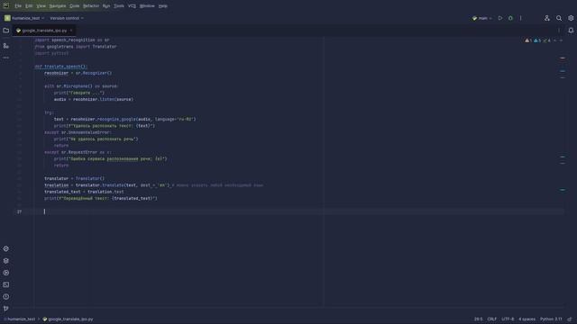Click audio = recognizer.listen(source) line
577x324 pixels.
[x=94, y=100]
